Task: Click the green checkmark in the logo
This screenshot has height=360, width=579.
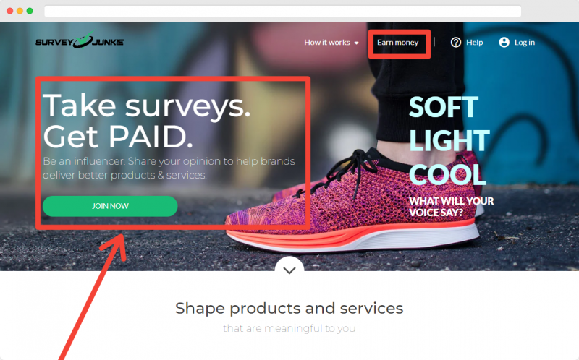Action: 84,40
